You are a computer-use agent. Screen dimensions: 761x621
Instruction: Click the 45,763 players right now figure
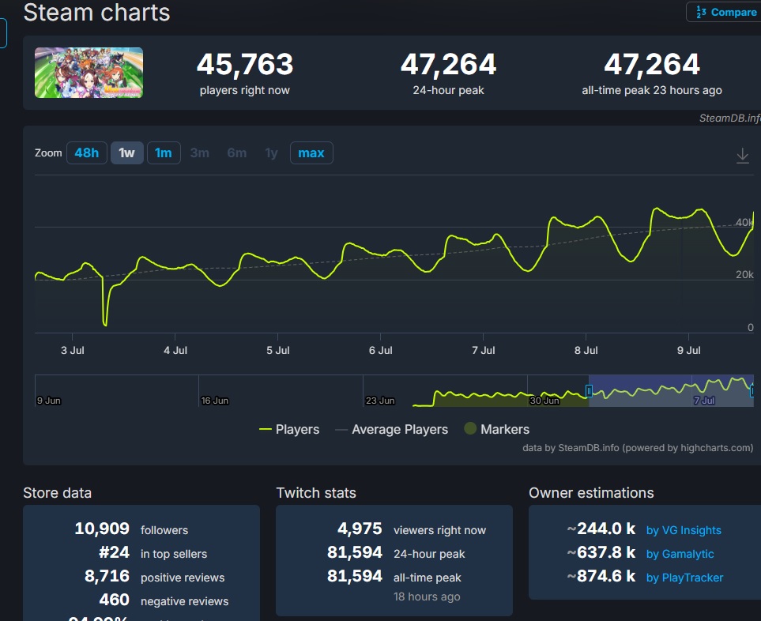(245, 64)
